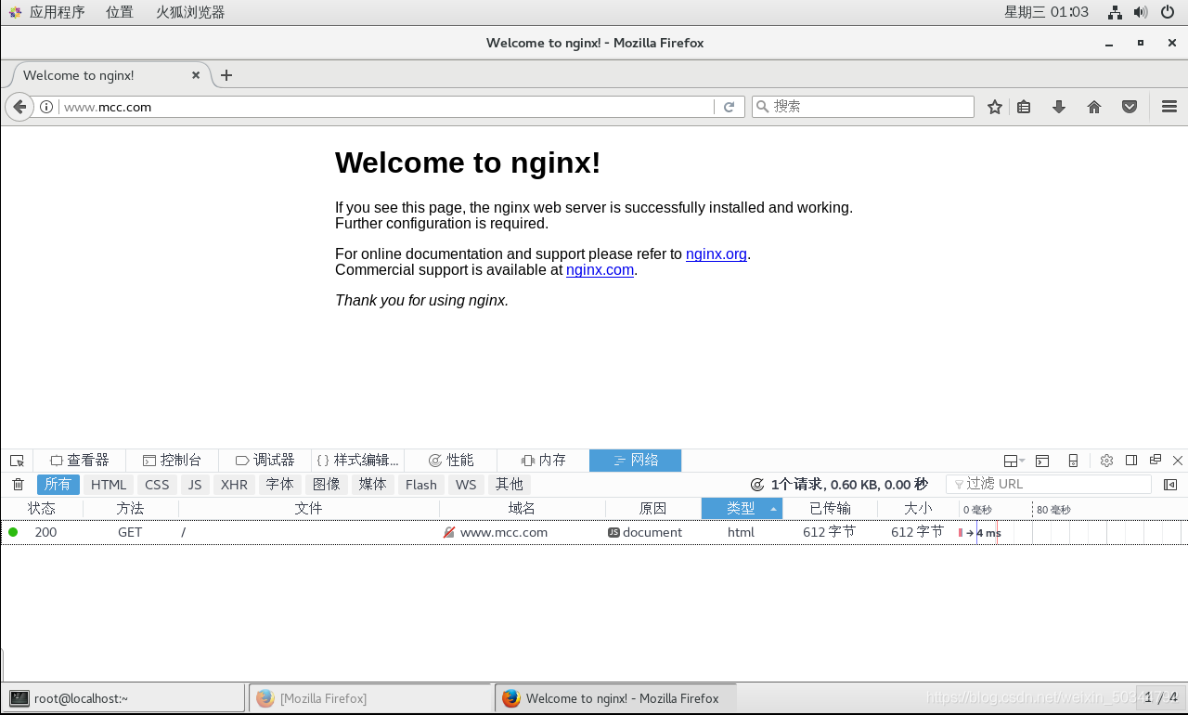Go to the Firefox home page
The width and height of the screenshot is (1188, 715).
tap(1094, 107)
